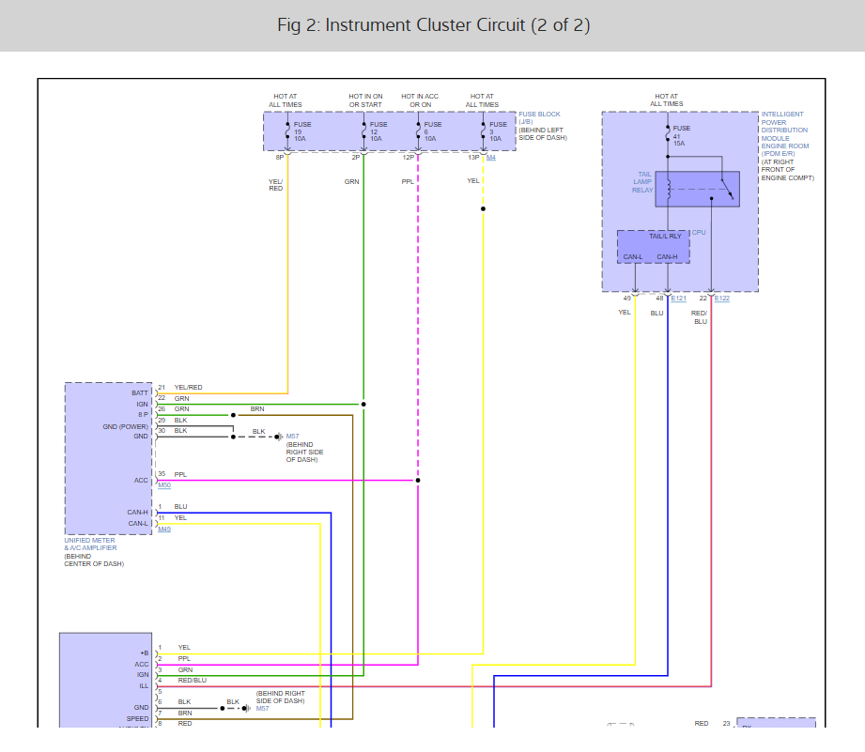Click the ILL pin label on lower module

tap(144, 686)
